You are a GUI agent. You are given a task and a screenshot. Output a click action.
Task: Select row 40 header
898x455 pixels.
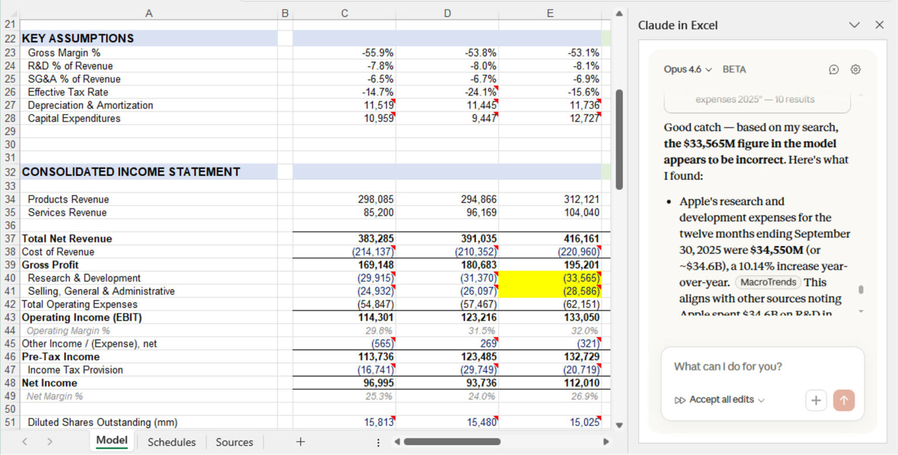10,278
